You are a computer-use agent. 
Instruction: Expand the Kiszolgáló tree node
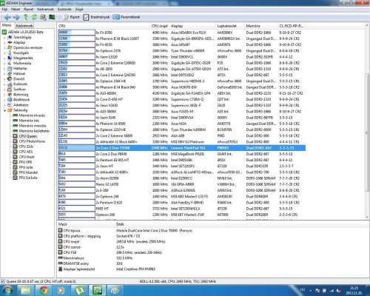point(4,53)
